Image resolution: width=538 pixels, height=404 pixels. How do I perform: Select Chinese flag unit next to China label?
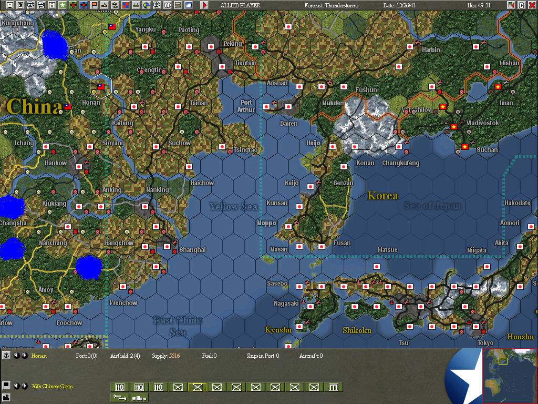[x=68, y=106]
